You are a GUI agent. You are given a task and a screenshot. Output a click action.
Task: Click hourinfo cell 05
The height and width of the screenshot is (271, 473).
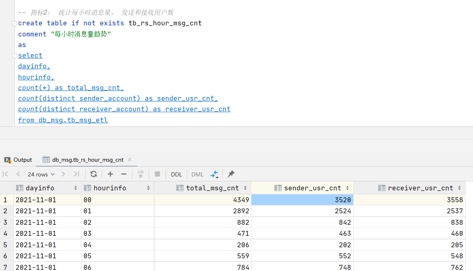[118, 256]
